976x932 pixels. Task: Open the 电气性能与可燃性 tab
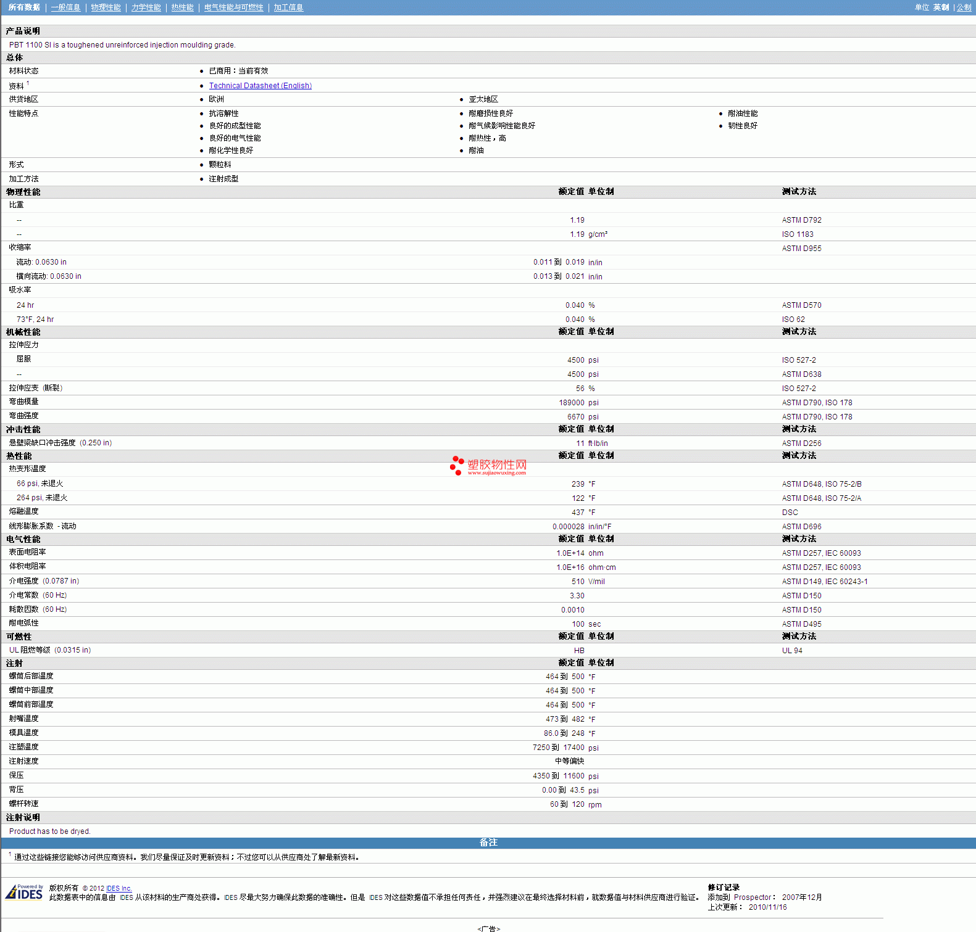233,7
